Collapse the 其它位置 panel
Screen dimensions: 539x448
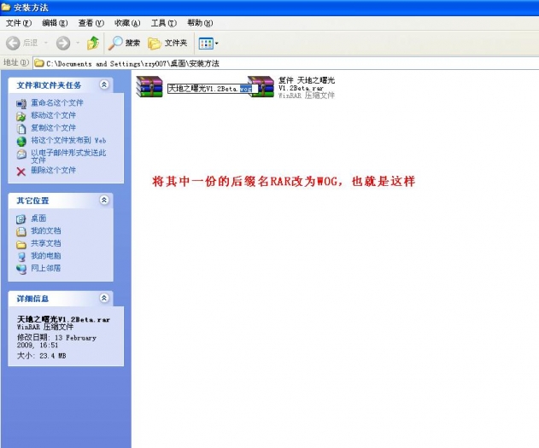(104, 201)
